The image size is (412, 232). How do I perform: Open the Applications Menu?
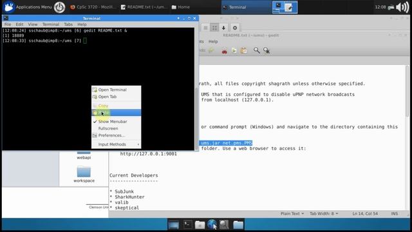(x=27, y=7)
